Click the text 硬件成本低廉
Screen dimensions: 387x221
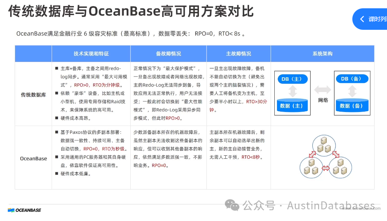(x=74, y=173)
